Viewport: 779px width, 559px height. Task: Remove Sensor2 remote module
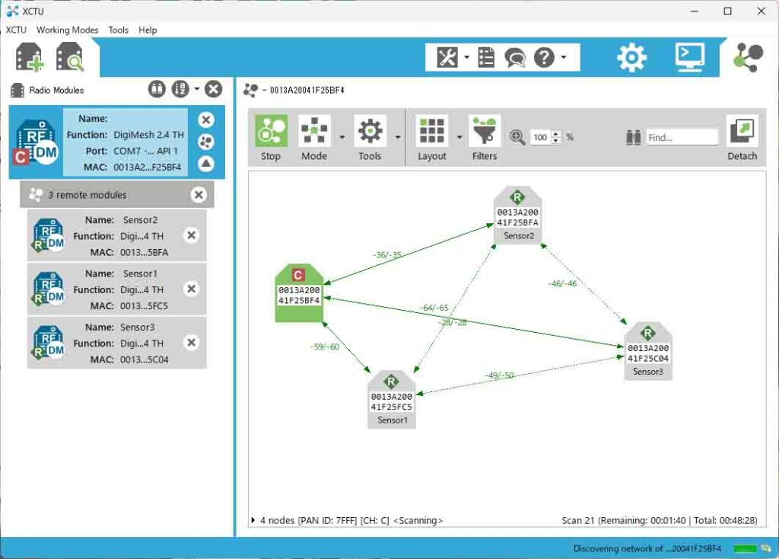coord(191,235)
